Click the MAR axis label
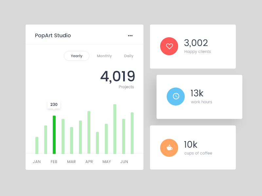The width and height of the screenshot is (262, 196). [x=71, y=162]
